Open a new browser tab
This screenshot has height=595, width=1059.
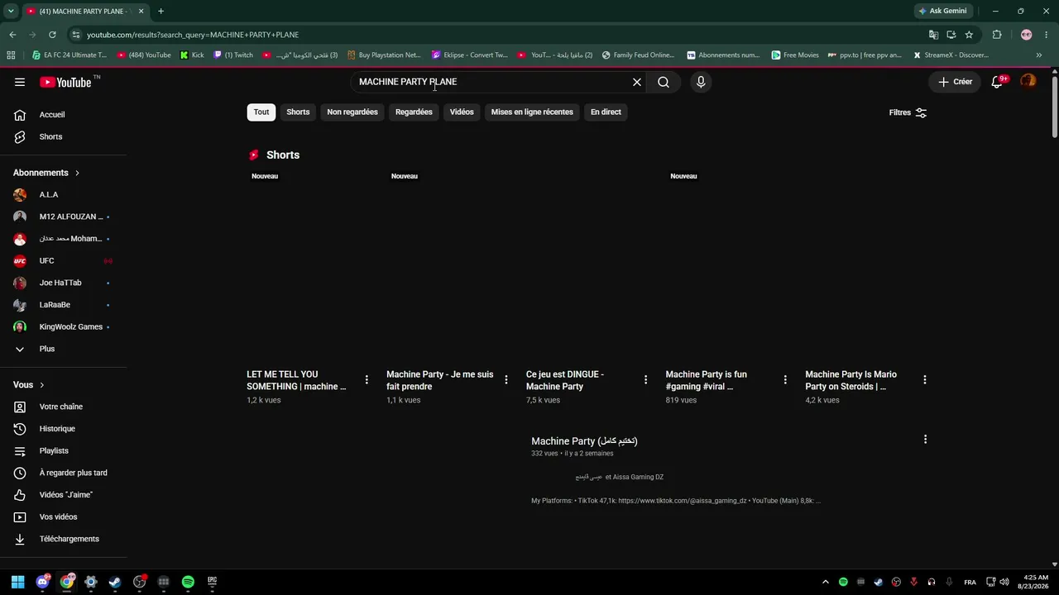(x=161, y=11)
